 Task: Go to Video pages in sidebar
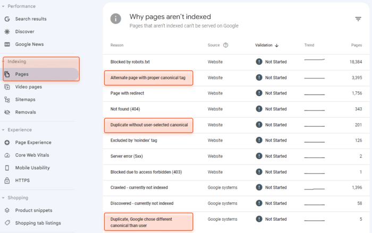click(29, 87)
